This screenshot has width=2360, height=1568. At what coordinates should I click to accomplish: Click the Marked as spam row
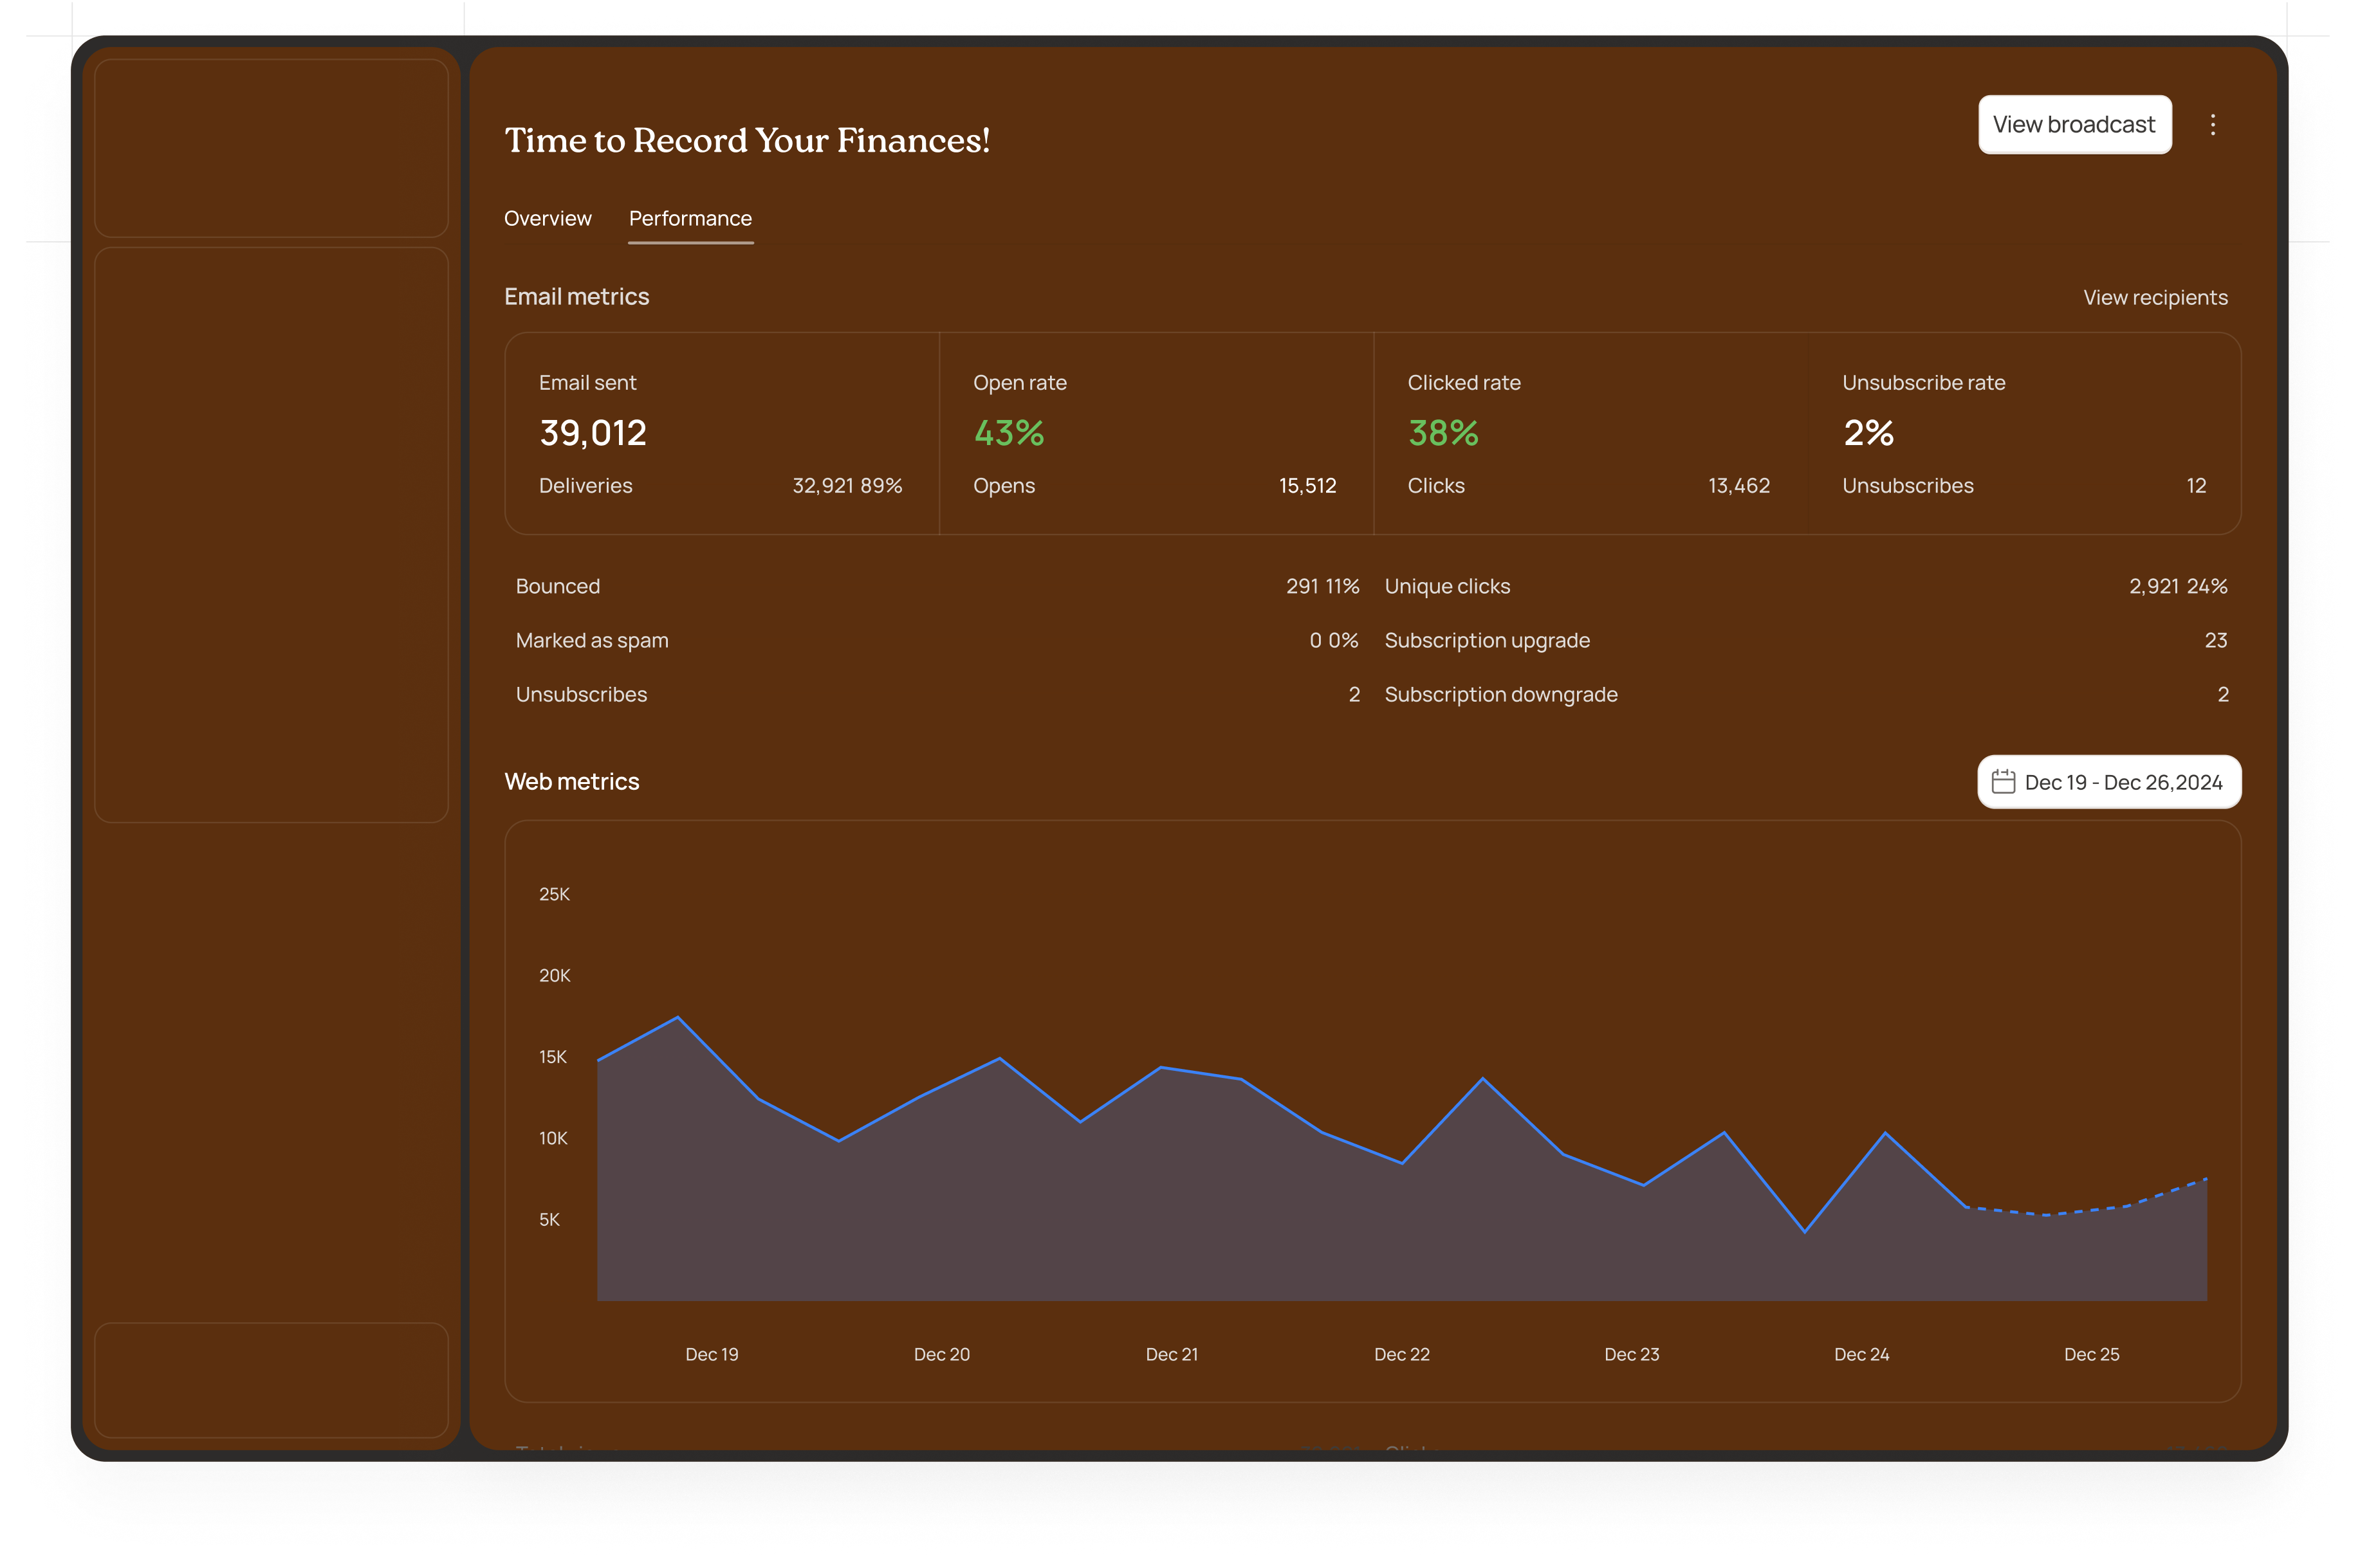coord(591,640)
